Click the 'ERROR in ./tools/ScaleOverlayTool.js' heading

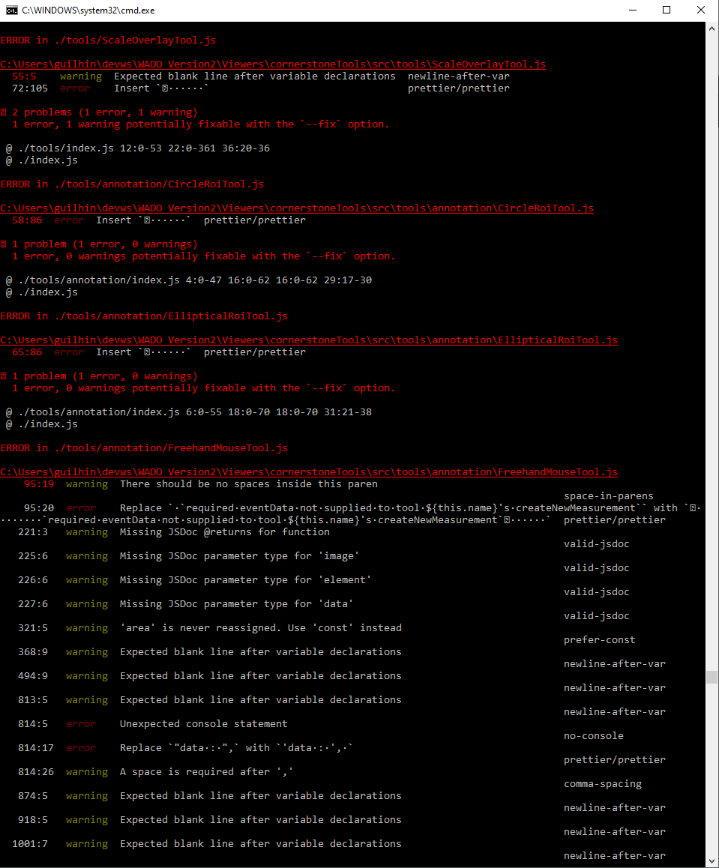click(x=109, y=40)
